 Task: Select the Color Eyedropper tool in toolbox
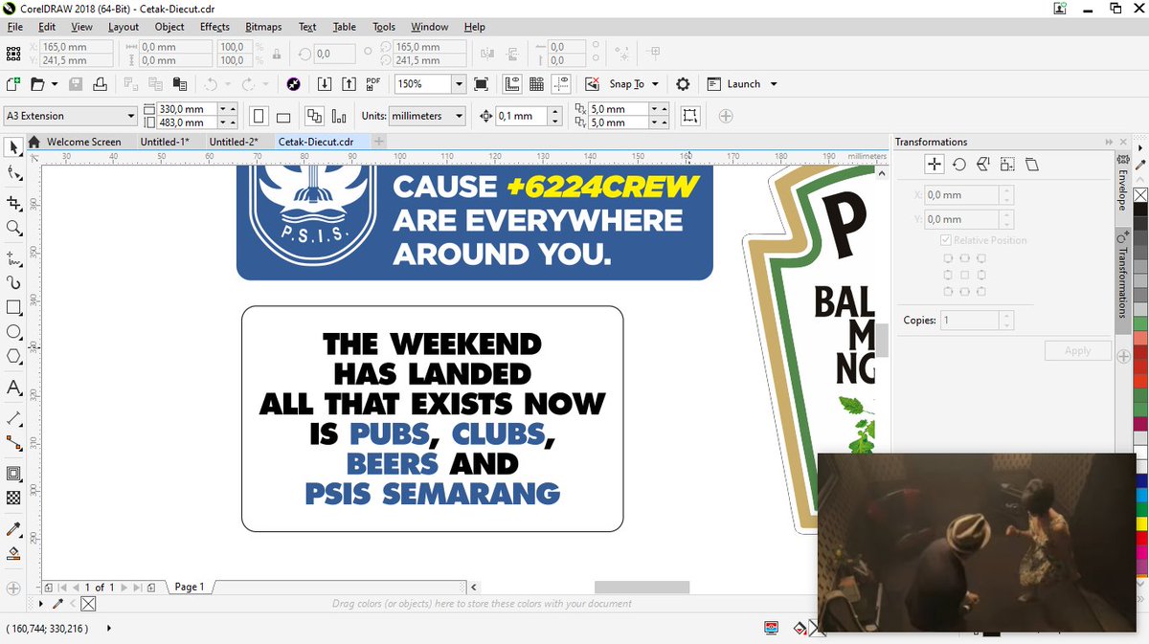point(13,528)
